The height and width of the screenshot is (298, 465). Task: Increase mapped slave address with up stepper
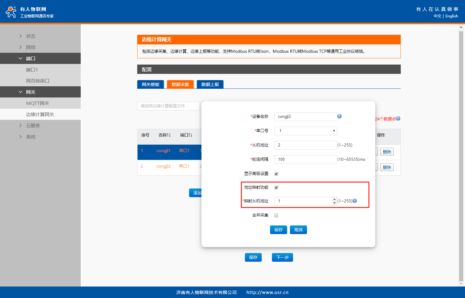coord(334,199)
